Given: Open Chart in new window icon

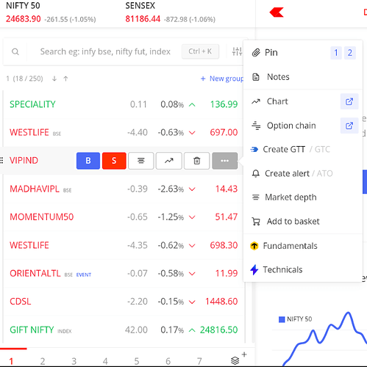Looking at the screenshot, I should point(349,101).
